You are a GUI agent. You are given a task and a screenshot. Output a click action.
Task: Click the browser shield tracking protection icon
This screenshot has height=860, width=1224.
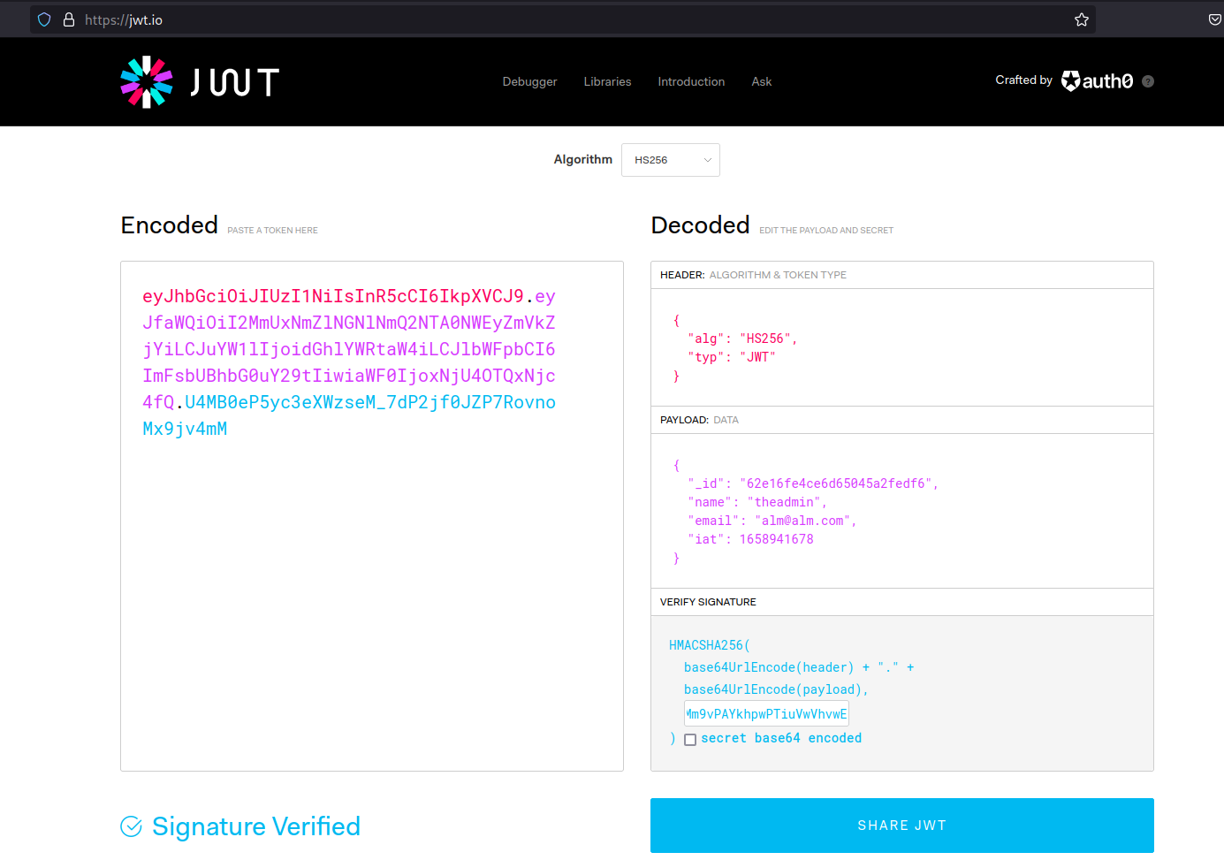pos(44,19)
